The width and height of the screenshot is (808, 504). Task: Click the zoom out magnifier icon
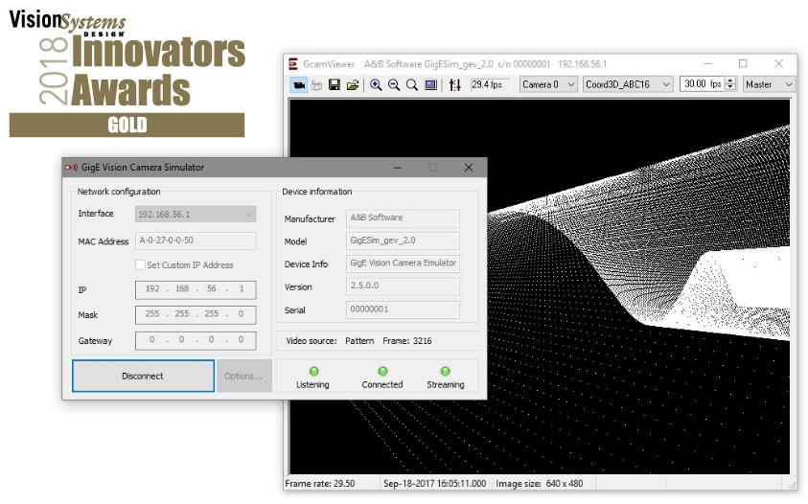pos(394,84)
